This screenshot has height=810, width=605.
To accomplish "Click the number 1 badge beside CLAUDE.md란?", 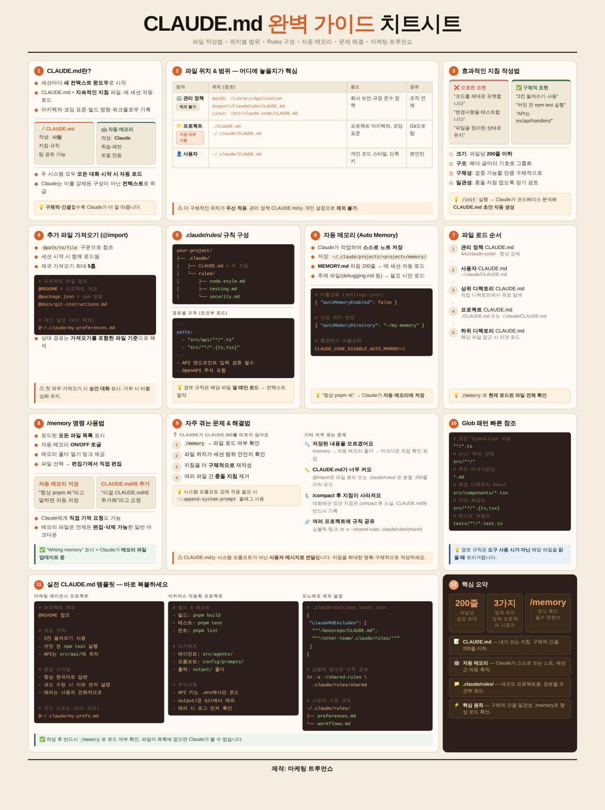I will [39, 71].
